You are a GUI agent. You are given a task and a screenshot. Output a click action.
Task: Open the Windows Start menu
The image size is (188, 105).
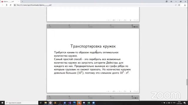pos(2,103)
